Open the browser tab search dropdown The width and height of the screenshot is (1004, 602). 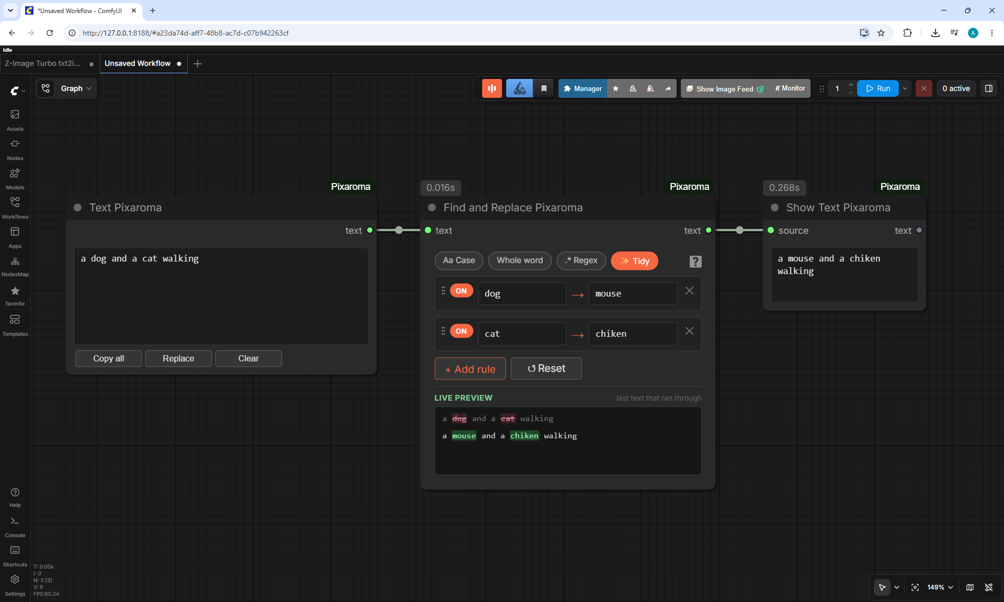pyautogui.click(x=10, y=10)
